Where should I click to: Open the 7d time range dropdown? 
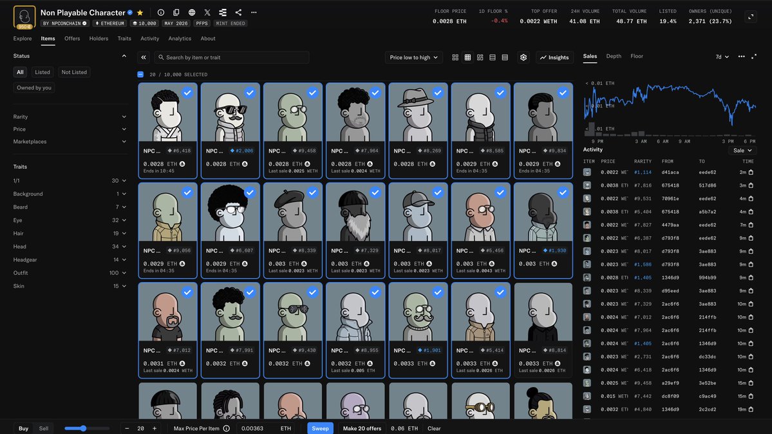pos(722,57)
